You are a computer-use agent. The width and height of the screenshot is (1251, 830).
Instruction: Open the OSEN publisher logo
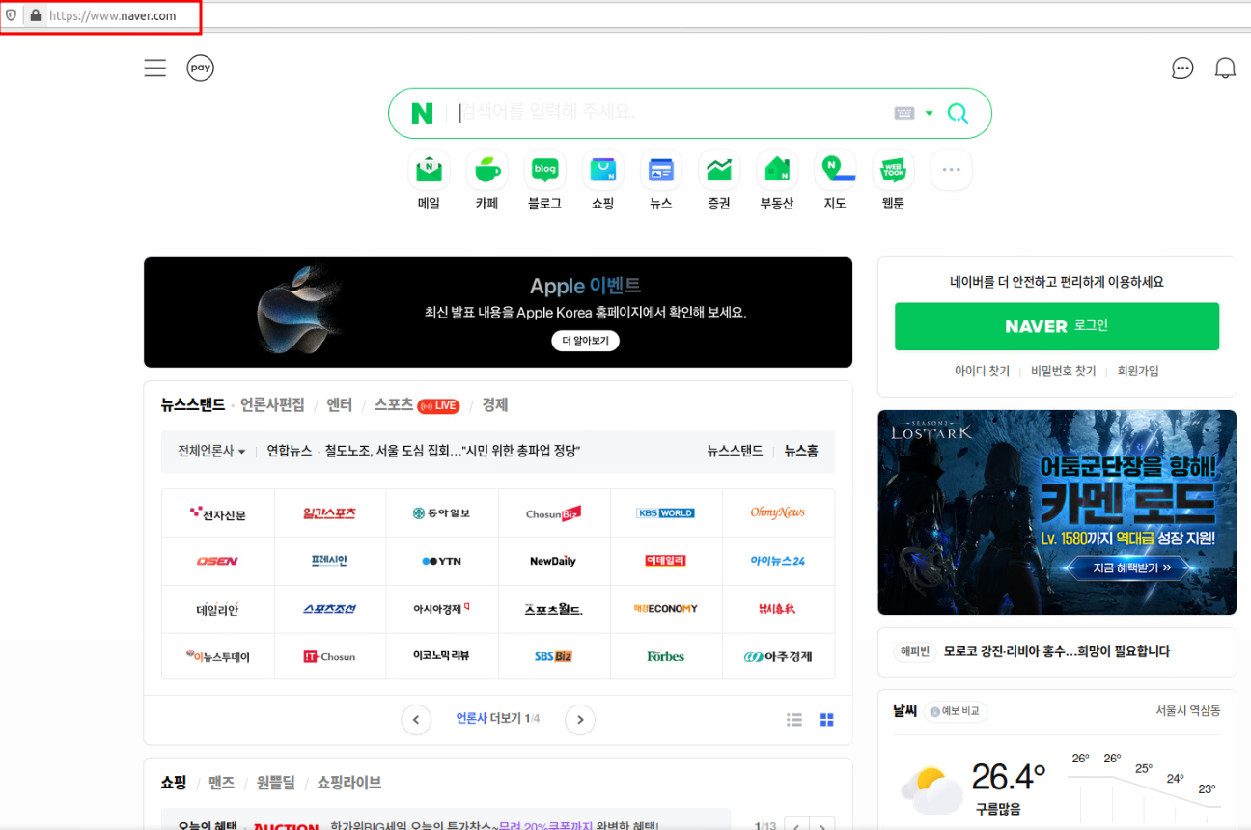click(x=218, y=561)
